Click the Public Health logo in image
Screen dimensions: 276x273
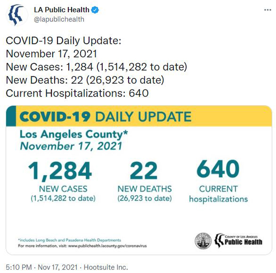[x=238, y=240]
